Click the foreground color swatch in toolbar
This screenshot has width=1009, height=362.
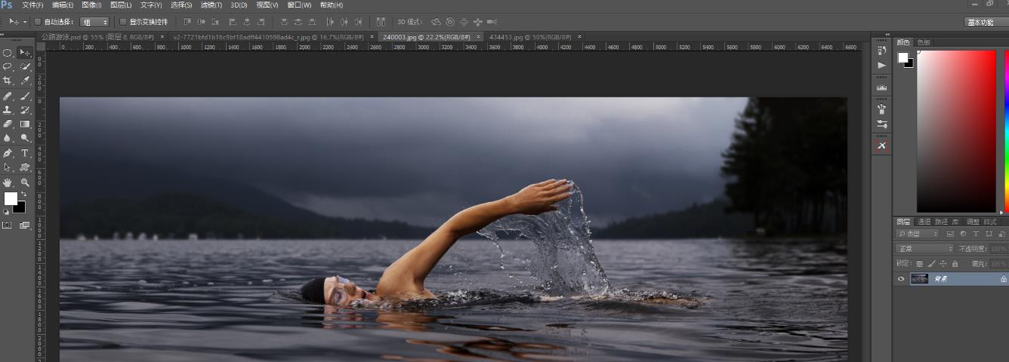click(x=11, y=198)
